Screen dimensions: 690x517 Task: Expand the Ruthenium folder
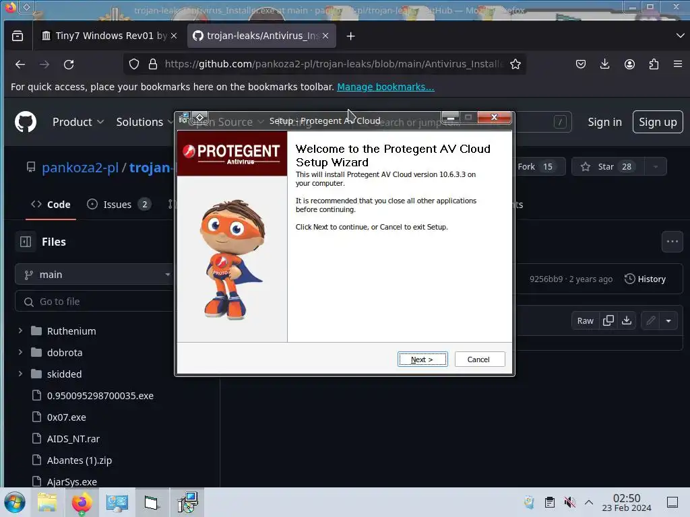point(20,331)
